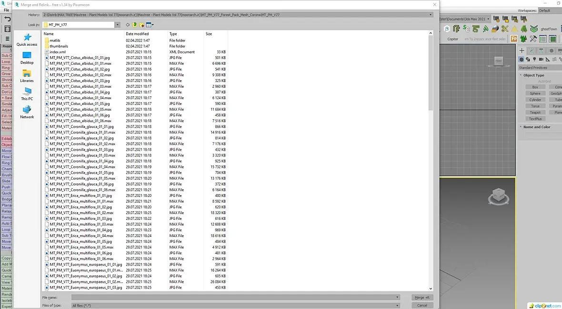Click the hammer and wrench toolbar icon
This screenshot has width=562, height=309.
[533, 39]
